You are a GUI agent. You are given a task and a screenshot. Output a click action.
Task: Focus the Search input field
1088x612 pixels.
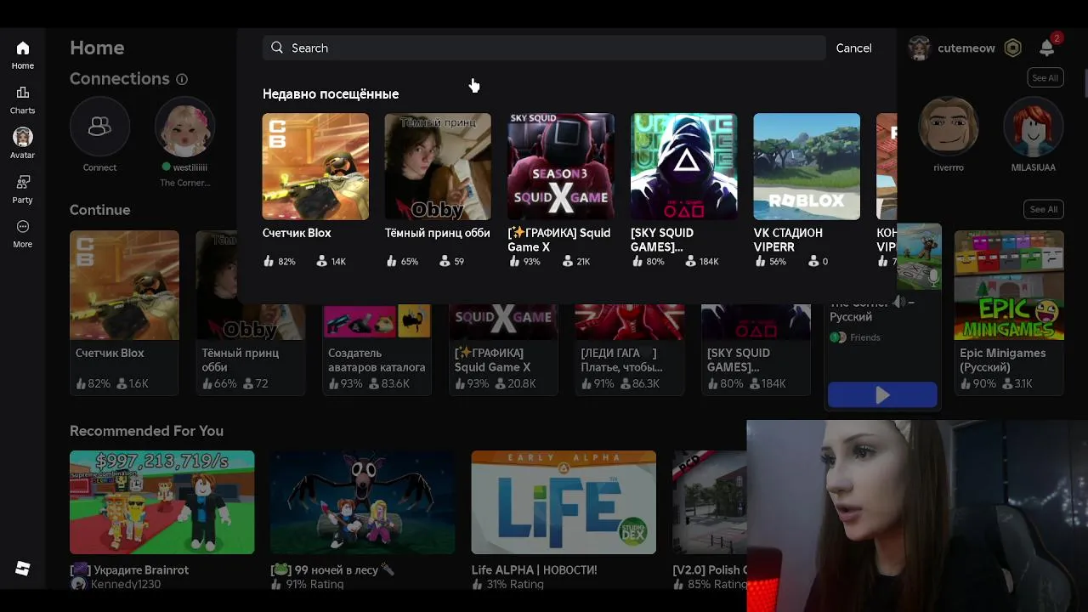544,48
